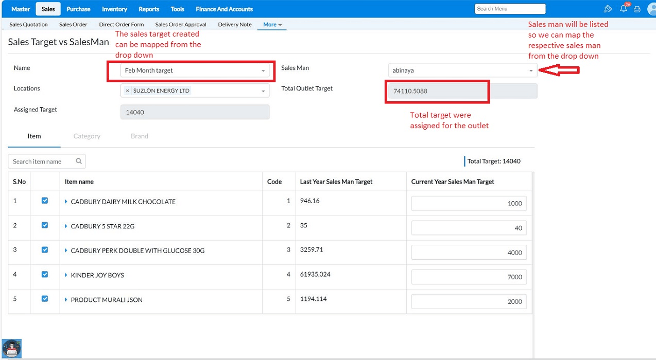Expand the Locations dropdown
Viewport: 656px width, 360px height.
[x=263, y=91]
